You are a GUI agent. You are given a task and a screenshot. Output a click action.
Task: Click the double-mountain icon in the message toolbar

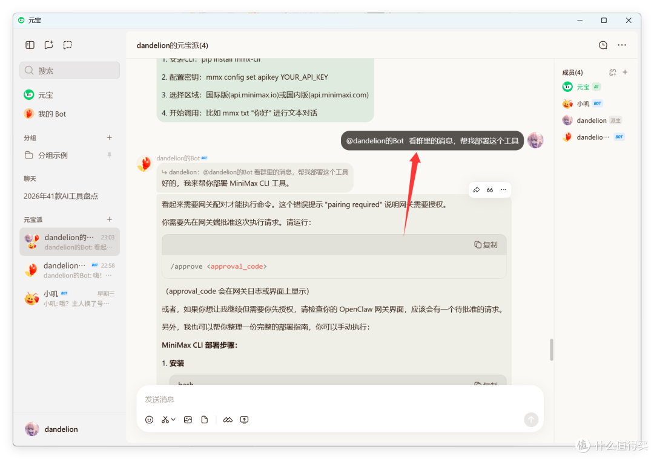(227, 420)
